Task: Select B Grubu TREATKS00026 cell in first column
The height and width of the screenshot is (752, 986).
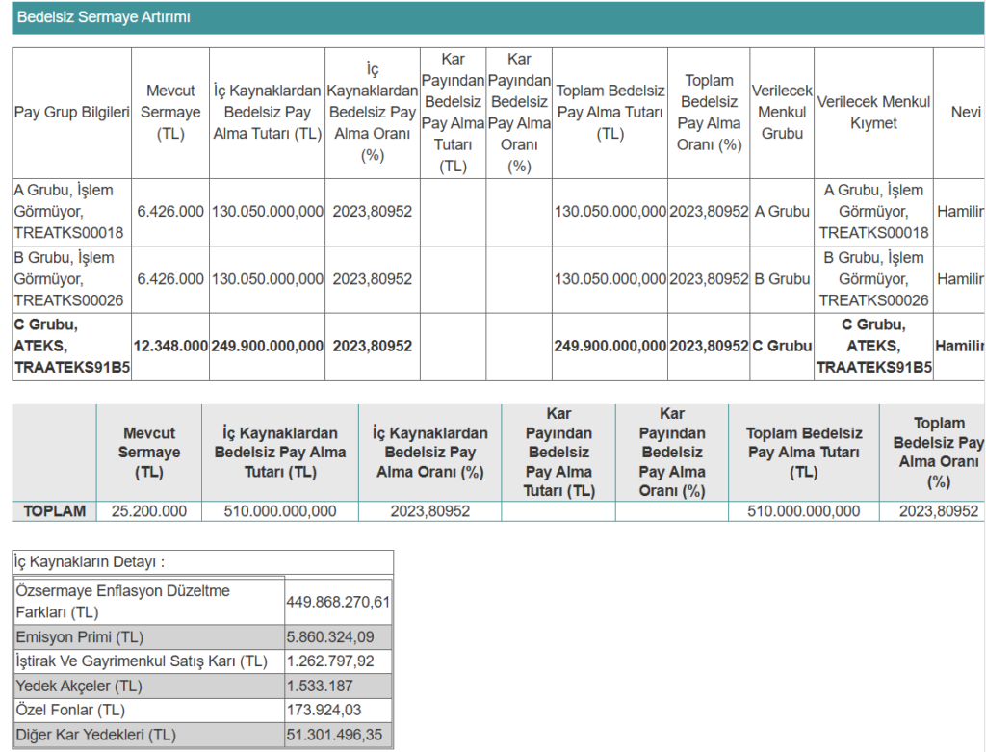Action: 69,279
